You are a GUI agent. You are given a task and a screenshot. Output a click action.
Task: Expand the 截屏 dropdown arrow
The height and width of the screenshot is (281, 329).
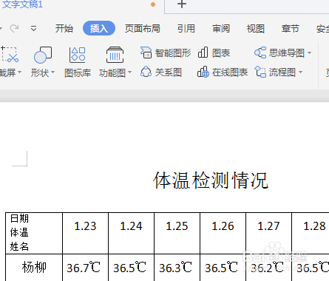click(20, 72)
